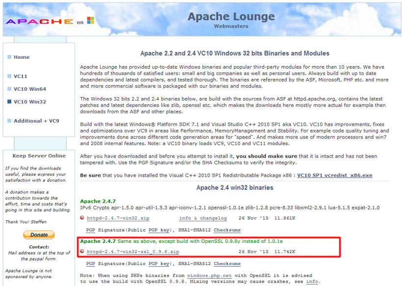
Task: Click the Apache 2.4.7 green heading
Action: pyautogui.click(x=98, y=201)
